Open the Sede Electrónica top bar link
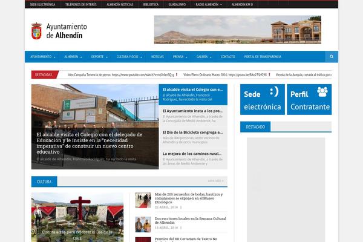The width and height of the screenshot is (363, 242). [x=42, y=4]
